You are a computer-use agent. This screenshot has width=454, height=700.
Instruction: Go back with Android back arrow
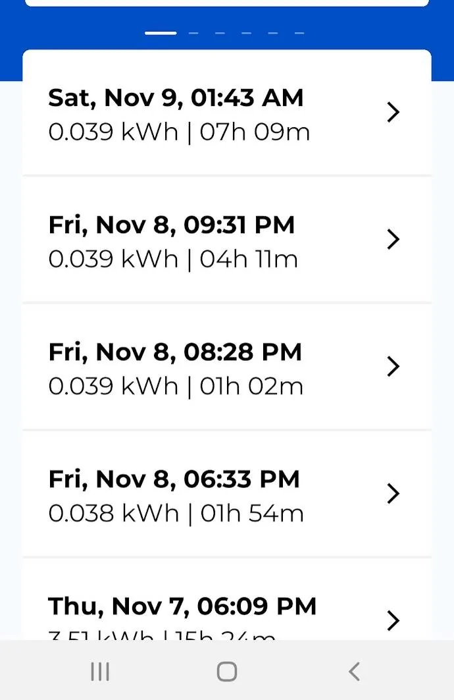click(354, 672)
